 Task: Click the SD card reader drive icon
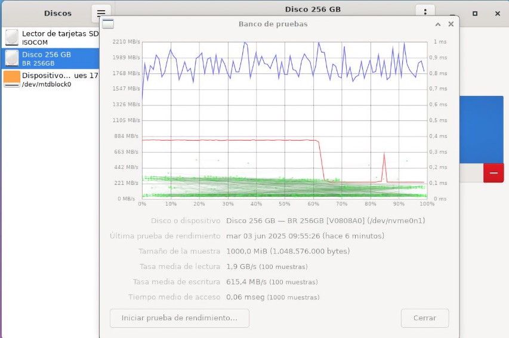(12, 38)
